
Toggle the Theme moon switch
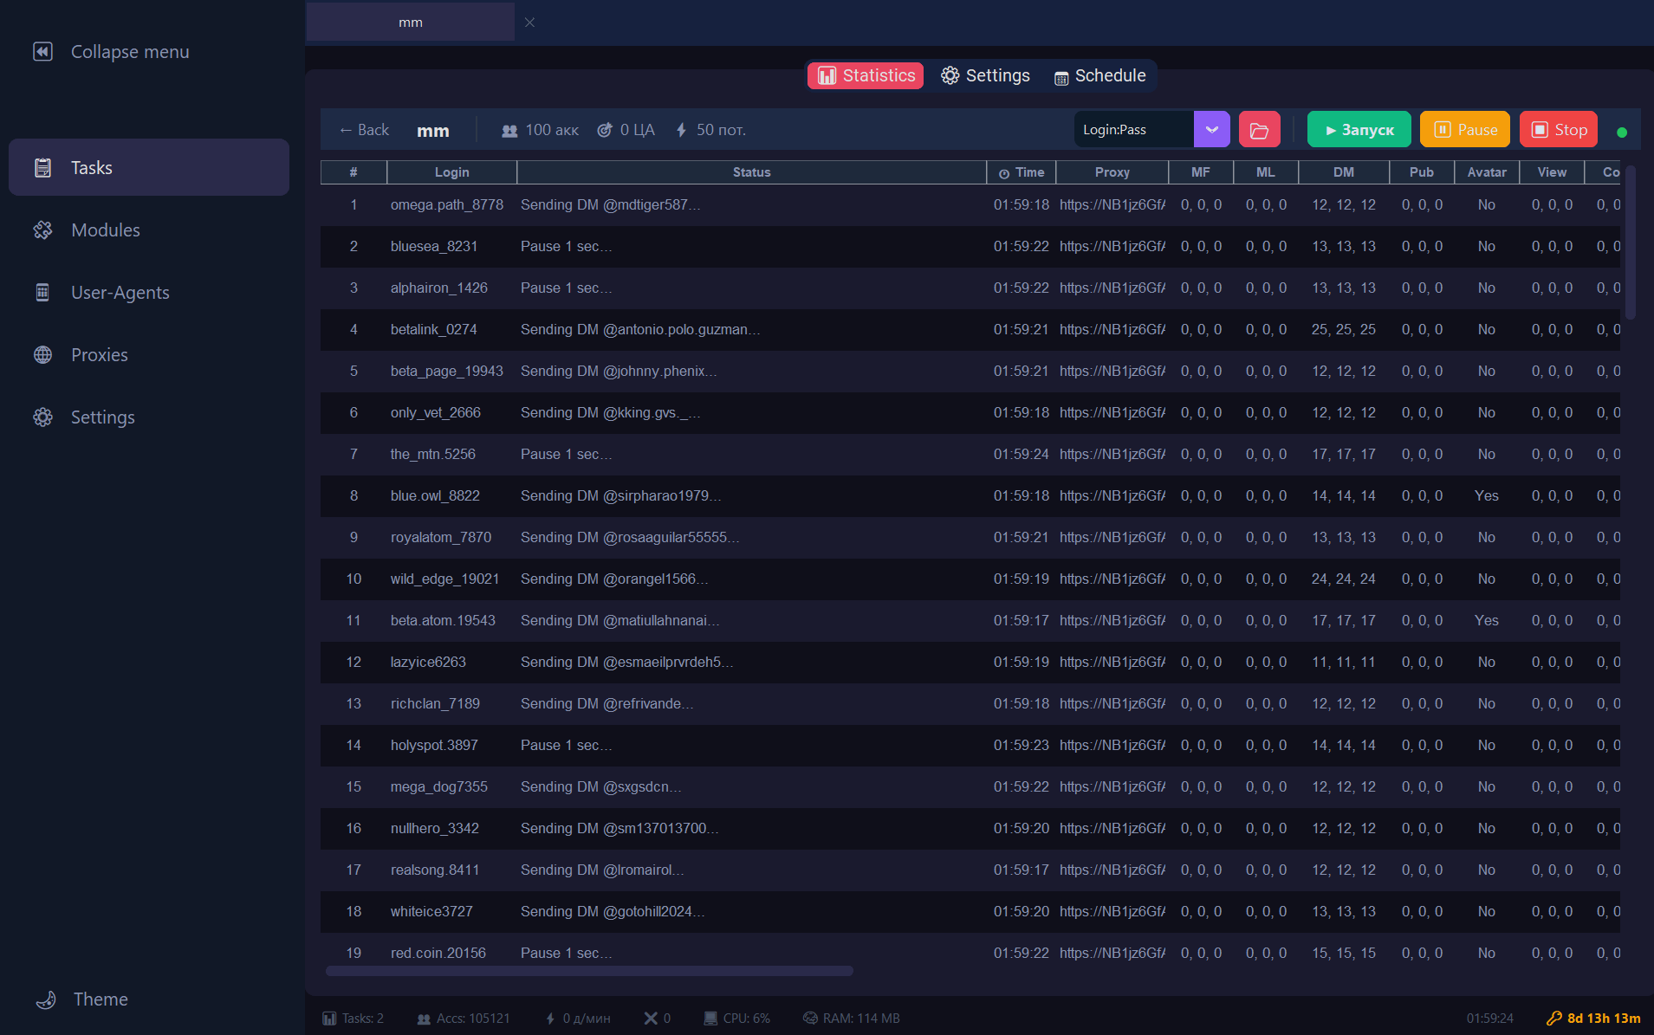pyautogui.click(x=46, y=999)
